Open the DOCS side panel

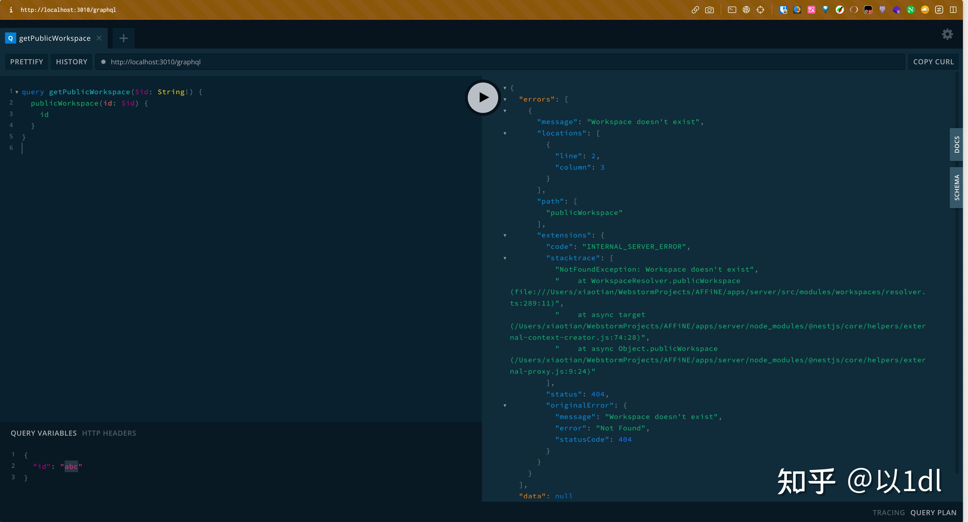coord(956,145)
